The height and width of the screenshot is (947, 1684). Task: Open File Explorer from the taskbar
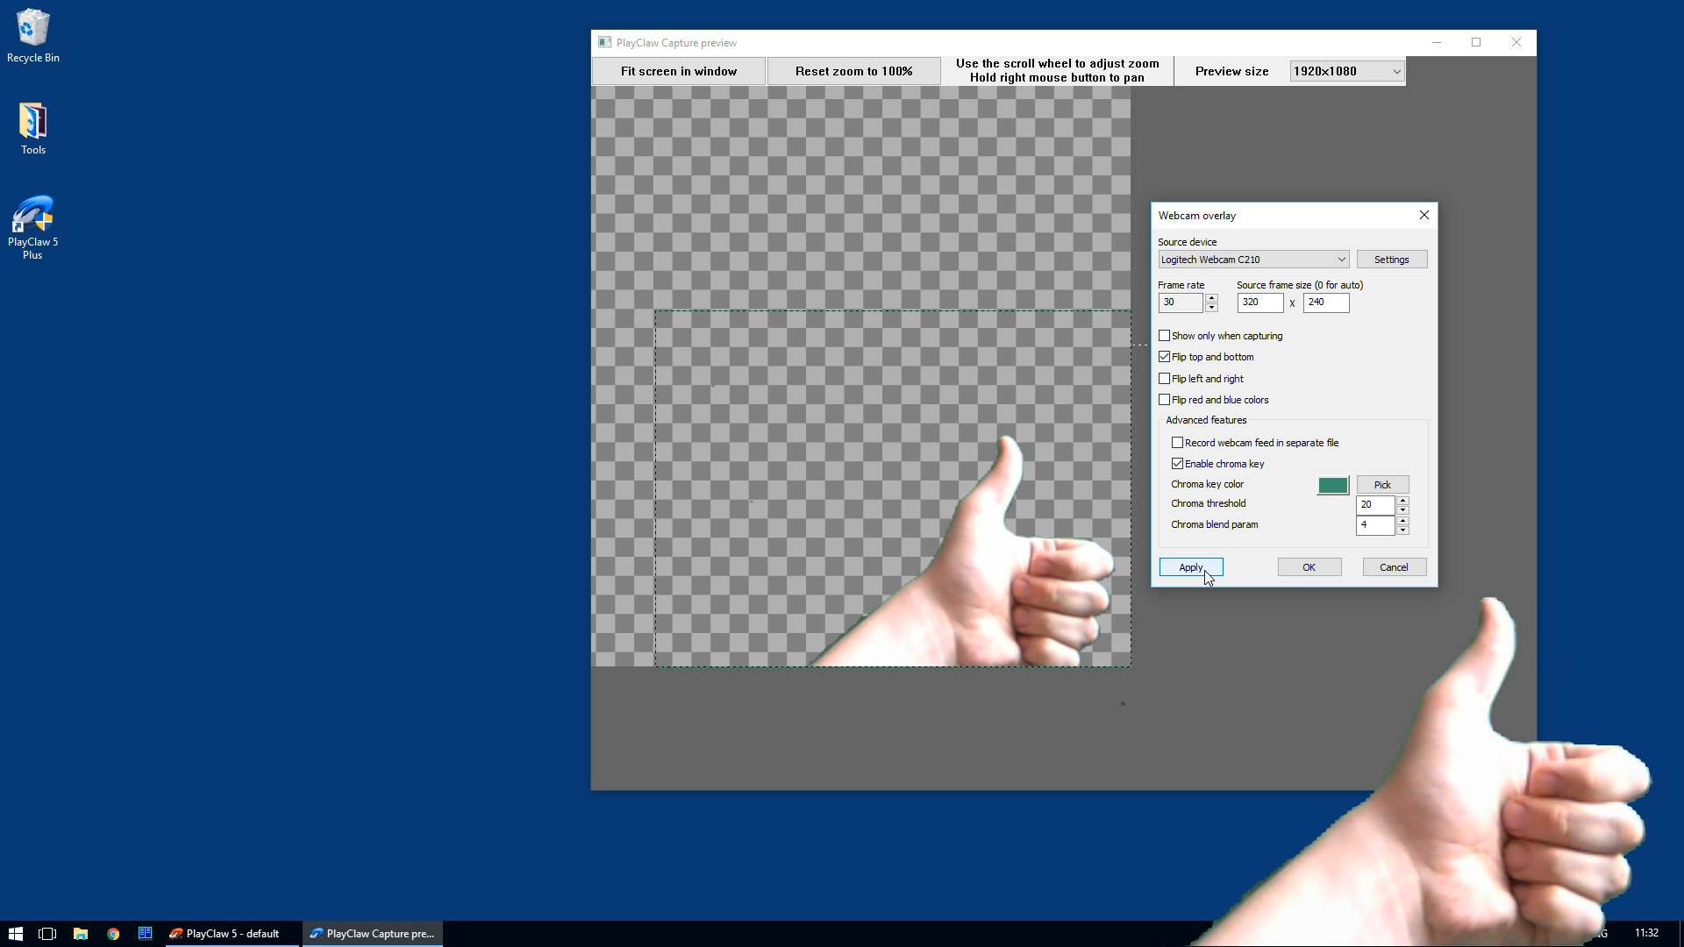80,934
